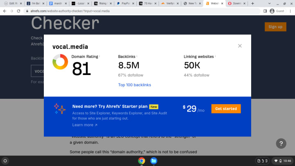Click the Sign up button

pos(275,27)
